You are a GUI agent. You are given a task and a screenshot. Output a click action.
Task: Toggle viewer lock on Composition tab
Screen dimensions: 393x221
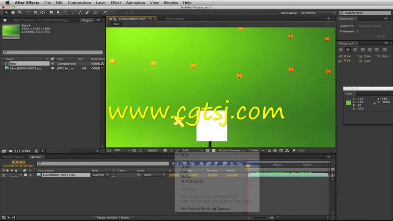click(x=114, y=19)
